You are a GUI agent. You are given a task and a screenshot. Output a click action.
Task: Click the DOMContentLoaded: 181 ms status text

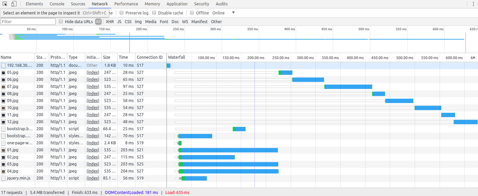tap(131, 192)
